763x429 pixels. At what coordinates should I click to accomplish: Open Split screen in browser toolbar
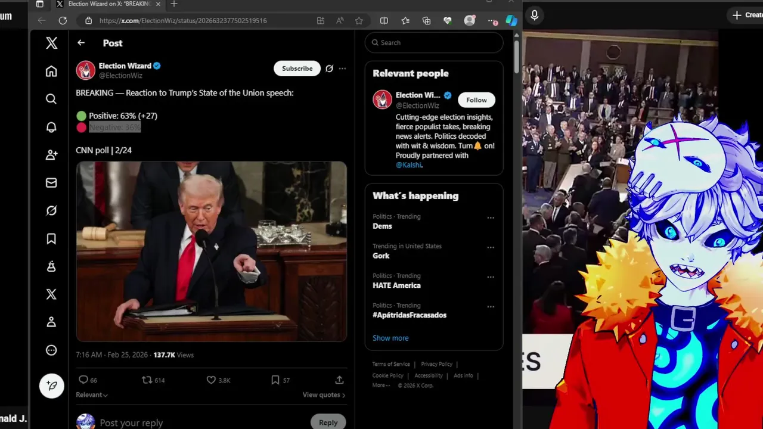384,20
